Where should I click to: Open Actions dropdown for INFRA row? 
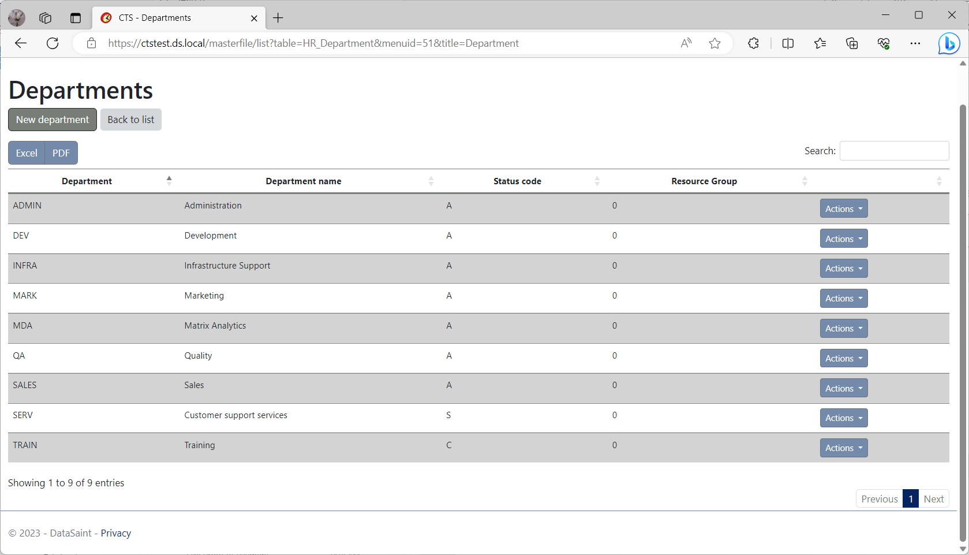[x=844, y=268]
